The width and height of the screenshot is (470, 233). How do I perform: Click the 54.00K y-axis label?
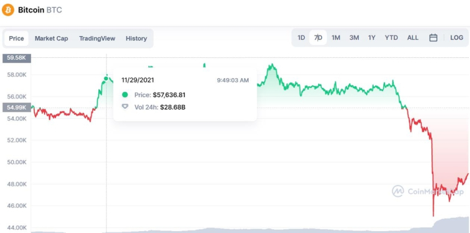click(17, 119)
